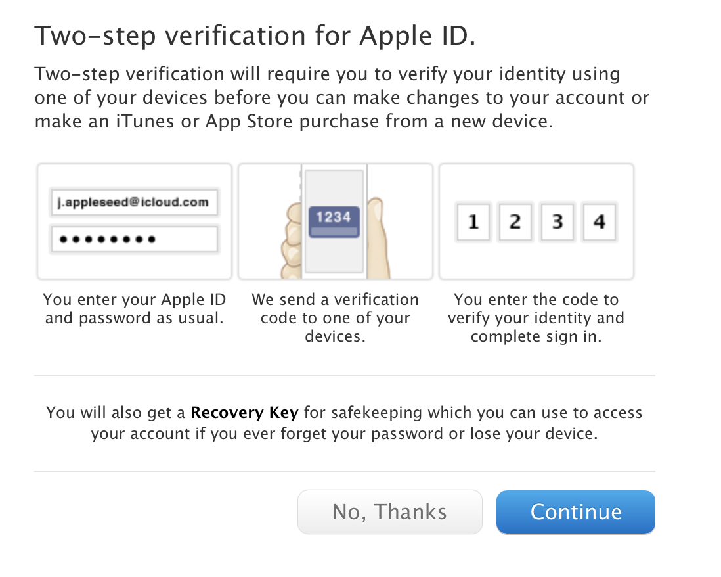Click the intro paragraph about verifying identity
Viewport: 721px width, 577px height.
tap(341, 98)
